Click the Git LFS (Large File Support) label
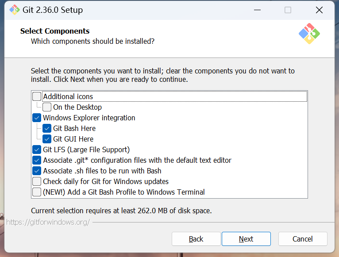 pyautogui.click(x=86, y=150)
